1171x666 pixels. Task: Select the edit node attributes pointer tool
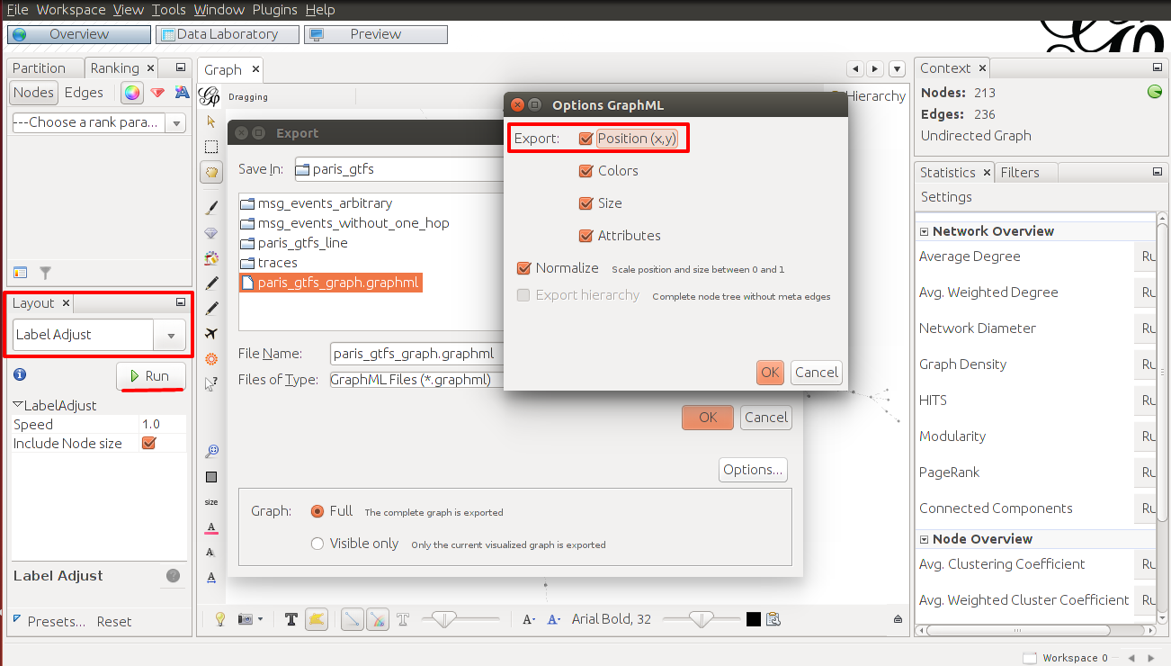tap(211, 384)
